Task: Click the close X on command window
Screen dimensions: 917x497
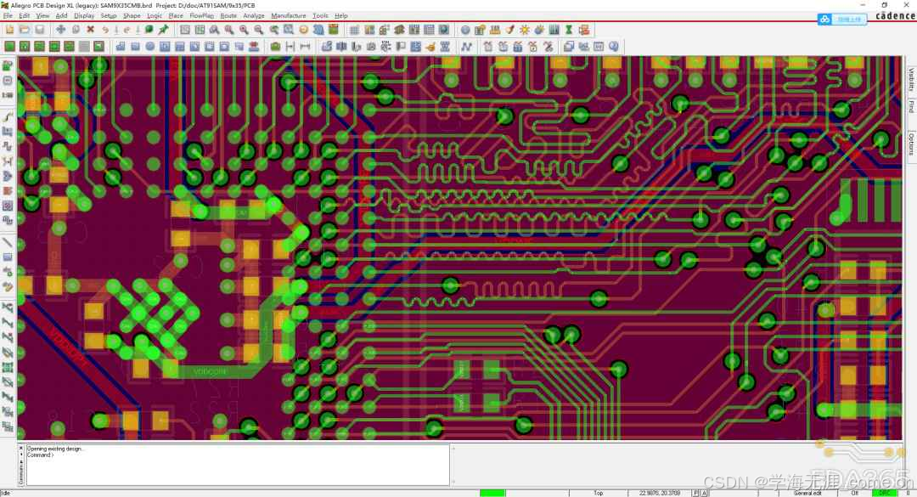Action: tap(21, 449)
